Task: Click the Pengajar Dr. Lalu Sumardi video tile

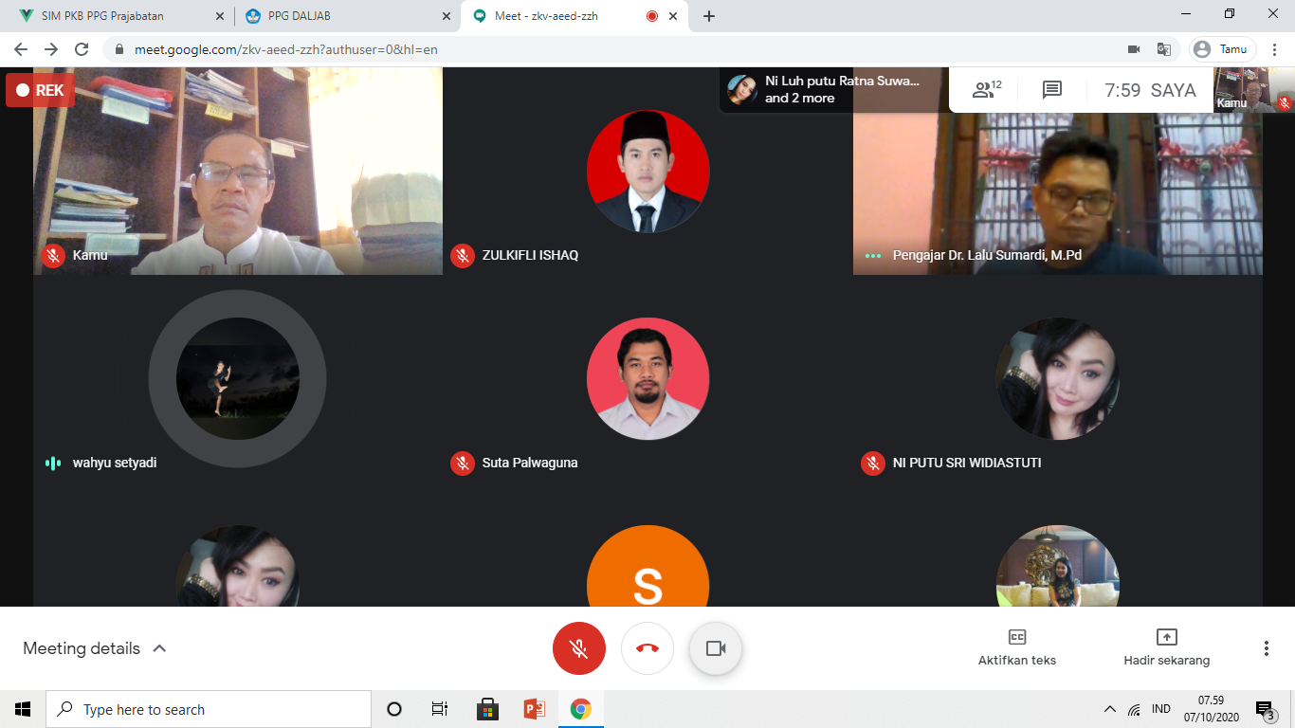Action: click(1058, 171)
